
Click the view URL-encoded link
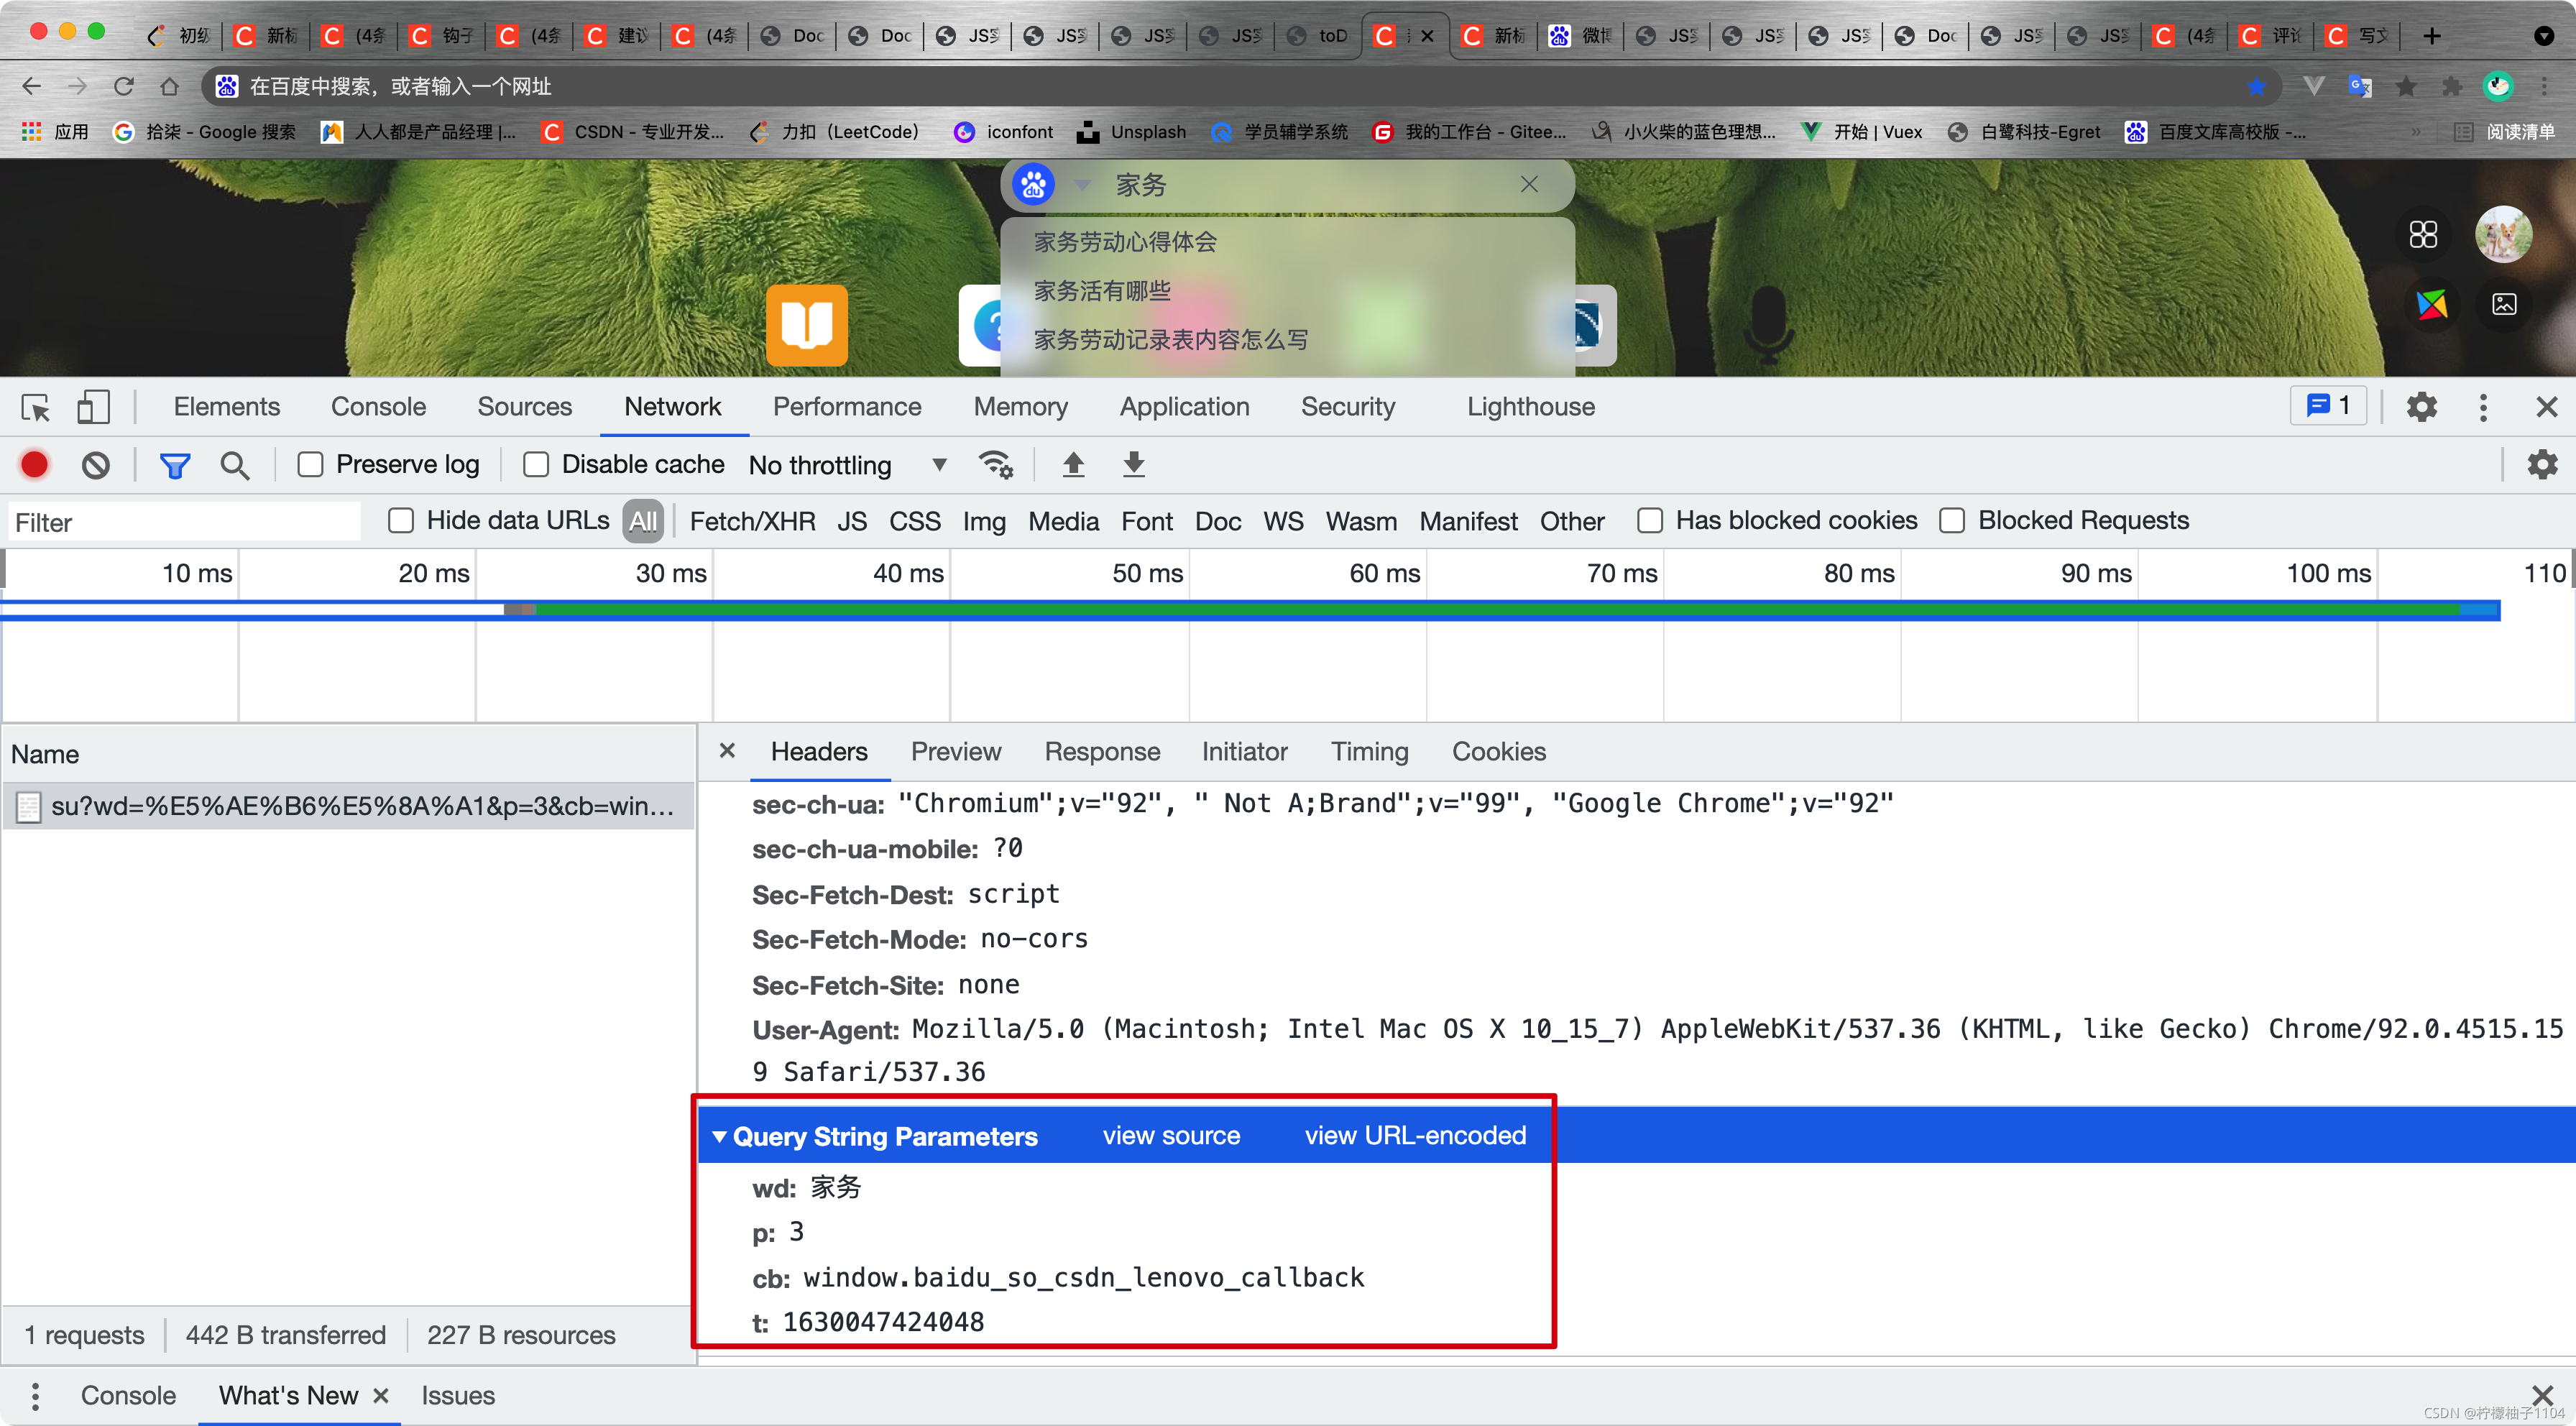[1415, 1135]
